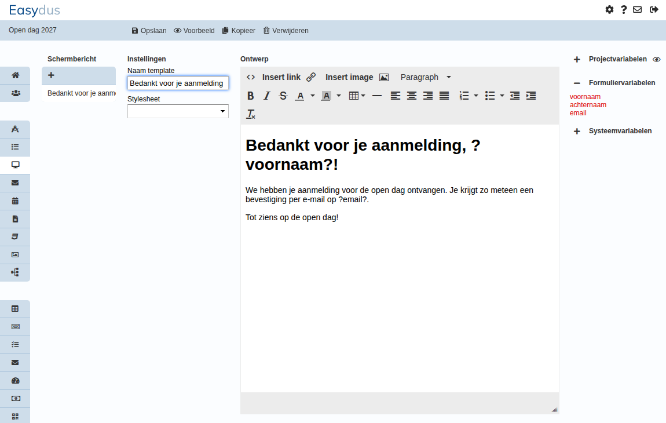Increase the indent

click(531, 96)
